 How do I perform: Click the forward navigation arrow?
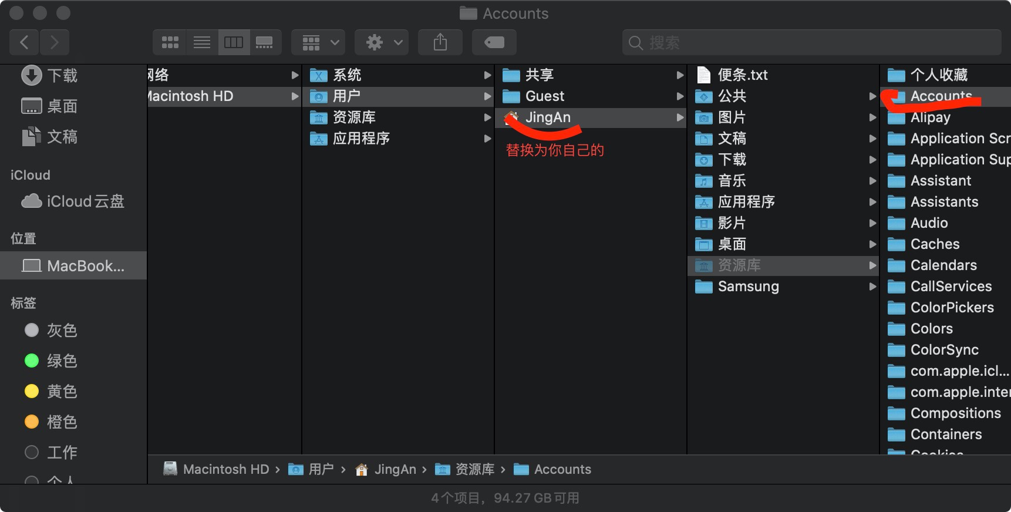[55, 42]
